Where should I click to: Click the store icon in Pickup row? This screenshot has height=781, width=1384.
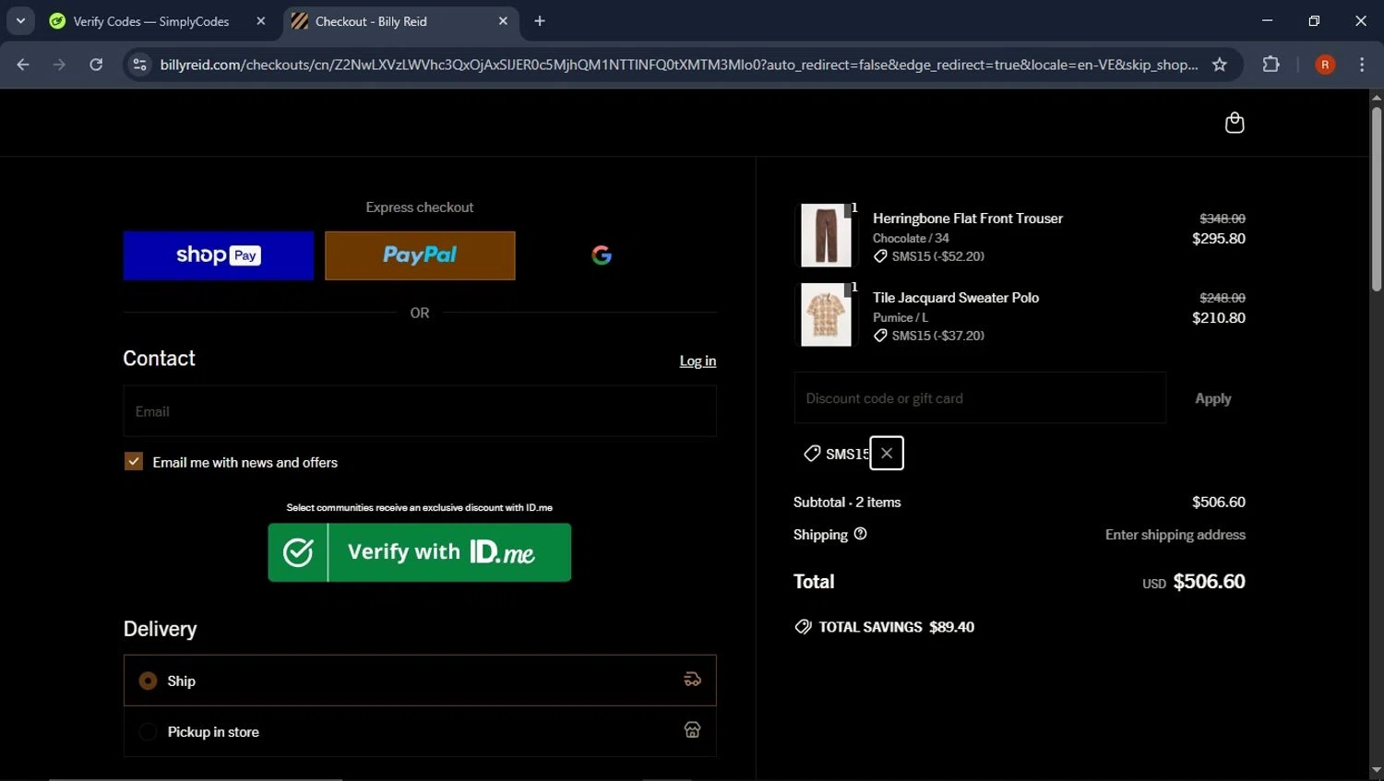pos(692,730)
